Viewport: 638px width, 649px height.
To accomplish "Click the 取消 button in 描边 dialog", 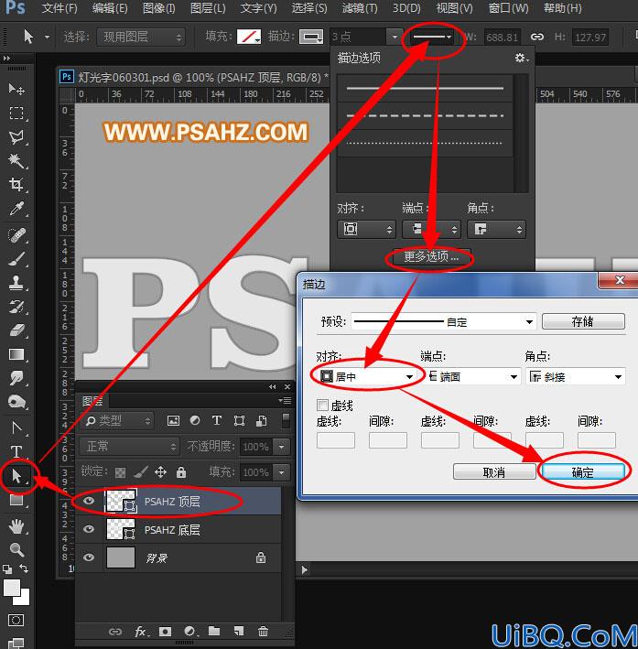I will (x=494, y=471).
